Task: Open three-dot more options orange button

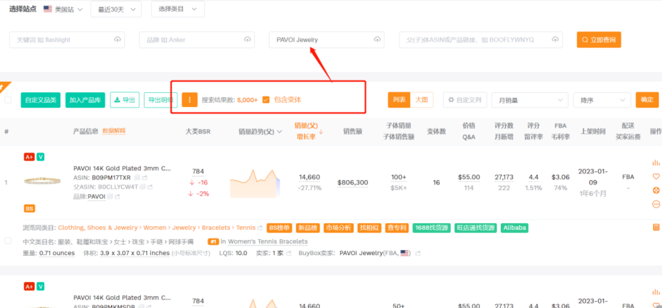Action: 190,100
